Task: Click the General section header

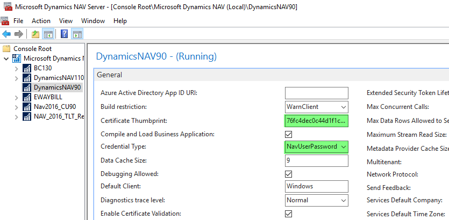Action: point(271,75)
